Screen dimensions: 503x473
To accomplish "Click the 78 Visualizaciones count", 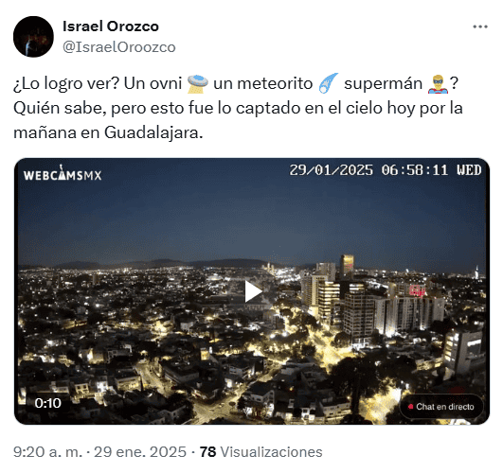I will (260, 452).
